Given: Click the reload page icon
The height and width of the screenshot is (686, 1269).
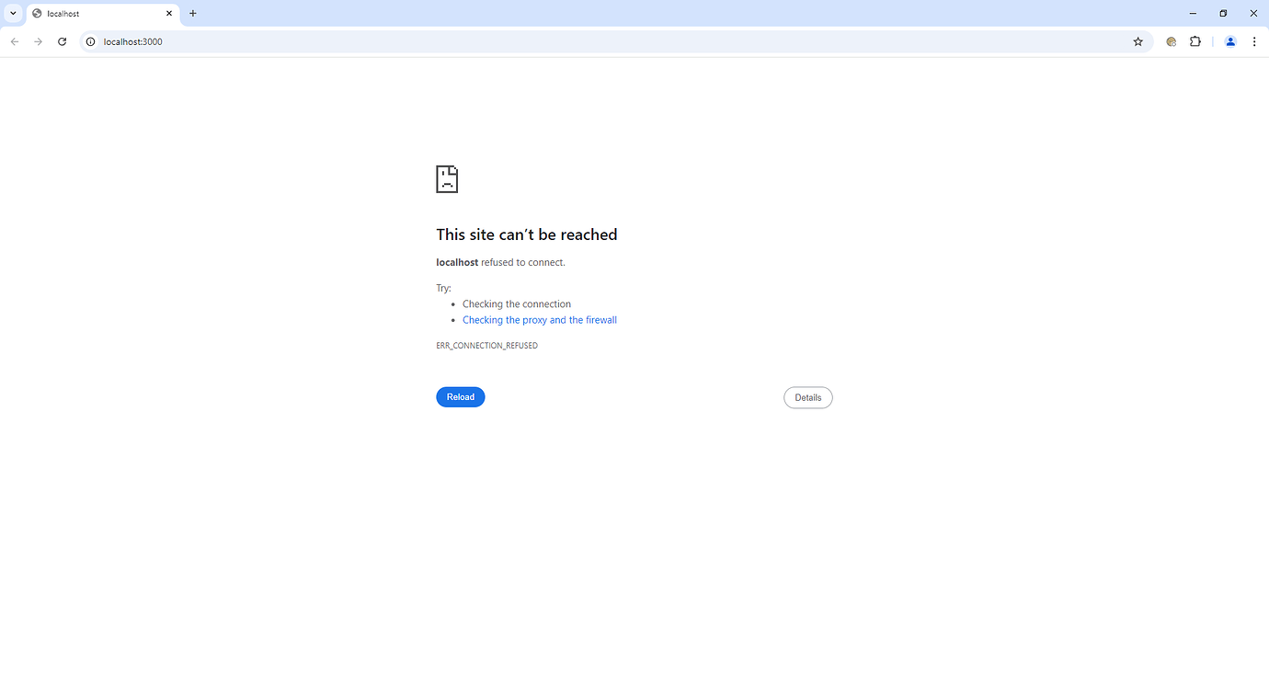Looking at the screenshot, I should point(62,41).
